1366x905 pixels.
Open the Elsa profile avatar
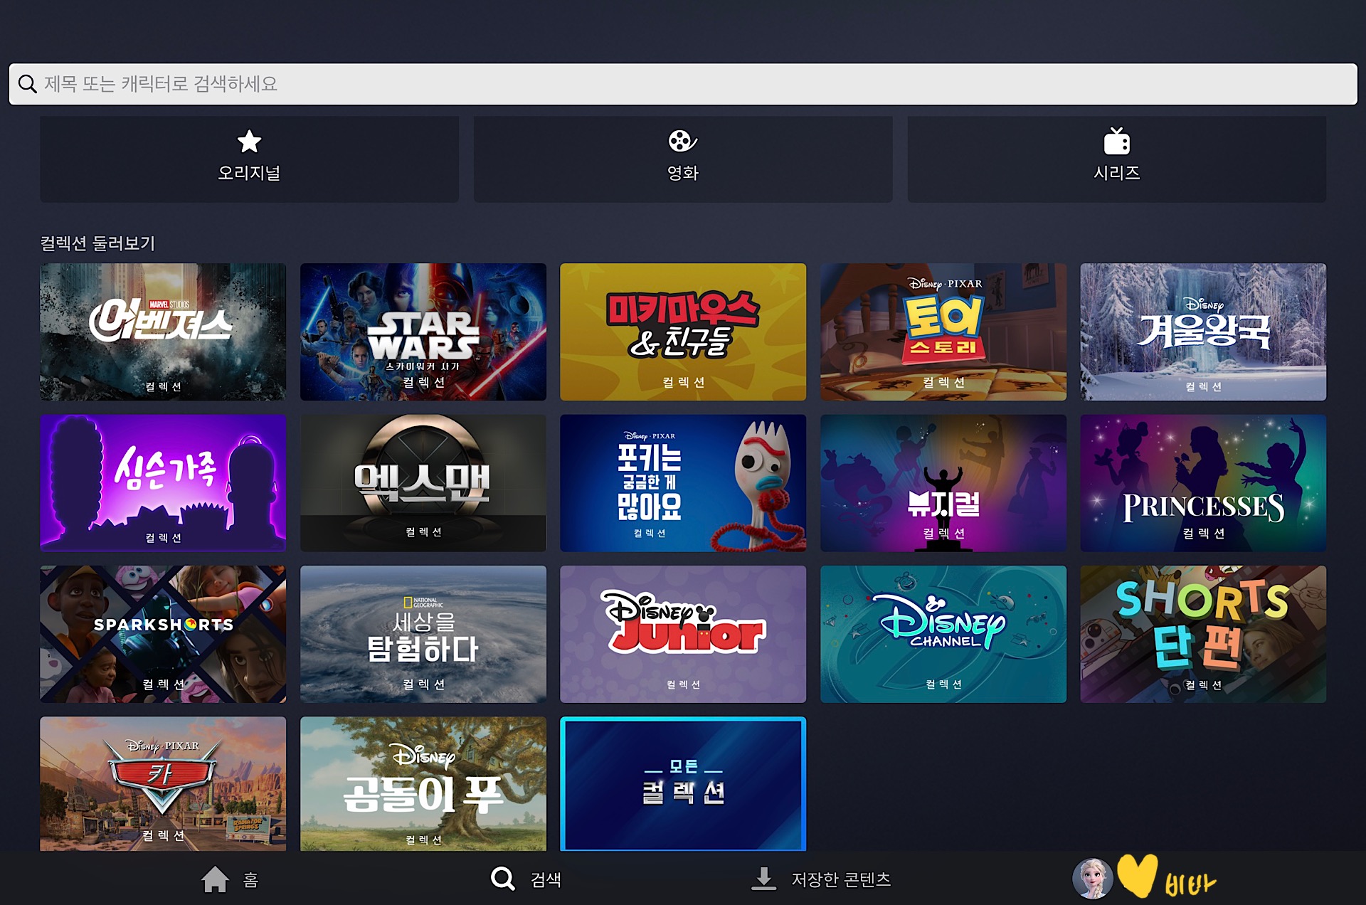[1092, 879]
